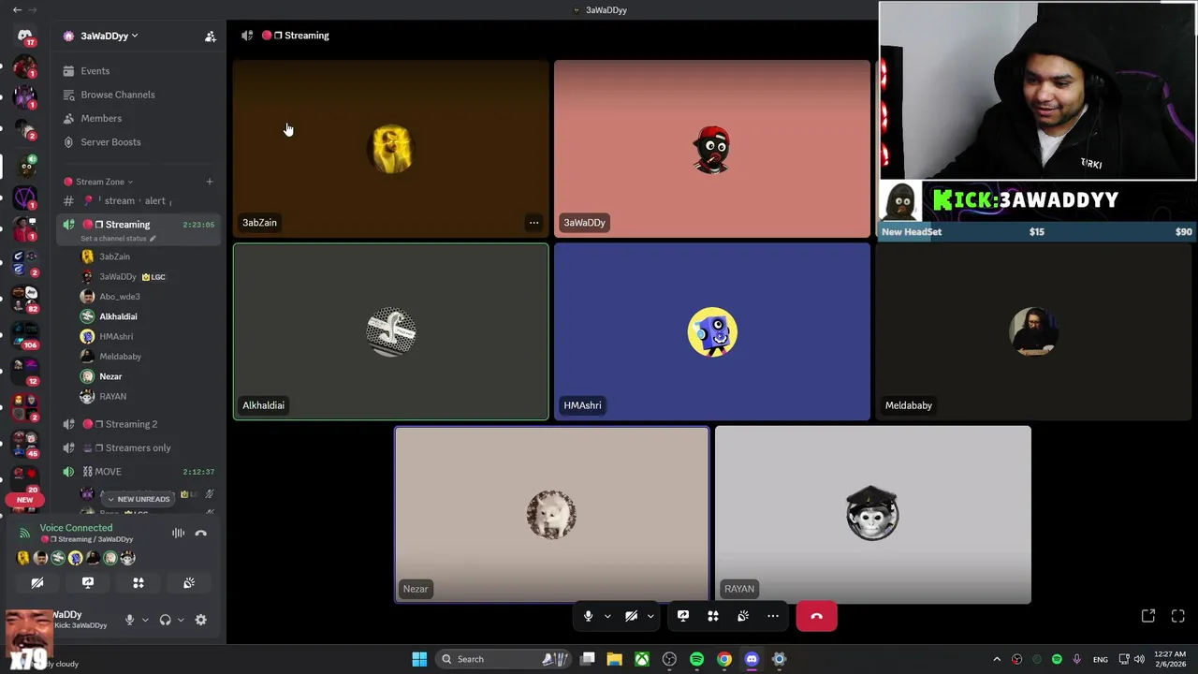1198x674 pixels.
Task: Open microphone options chevron in call bar
Action: 607,616
